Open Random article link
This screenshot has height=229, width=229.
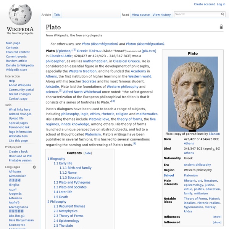[16, 61]
